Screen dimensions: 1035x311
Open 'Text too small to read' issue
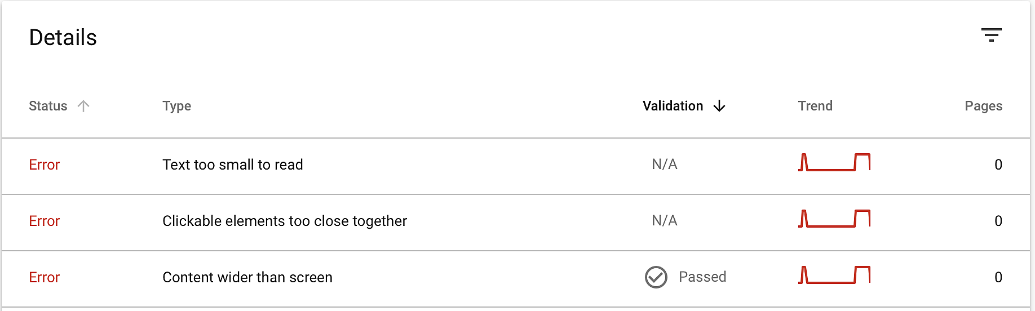[x=233, y=165]
